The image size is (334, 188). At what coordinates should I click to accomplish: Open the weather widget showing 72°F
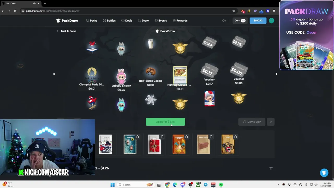click(8, 185)
